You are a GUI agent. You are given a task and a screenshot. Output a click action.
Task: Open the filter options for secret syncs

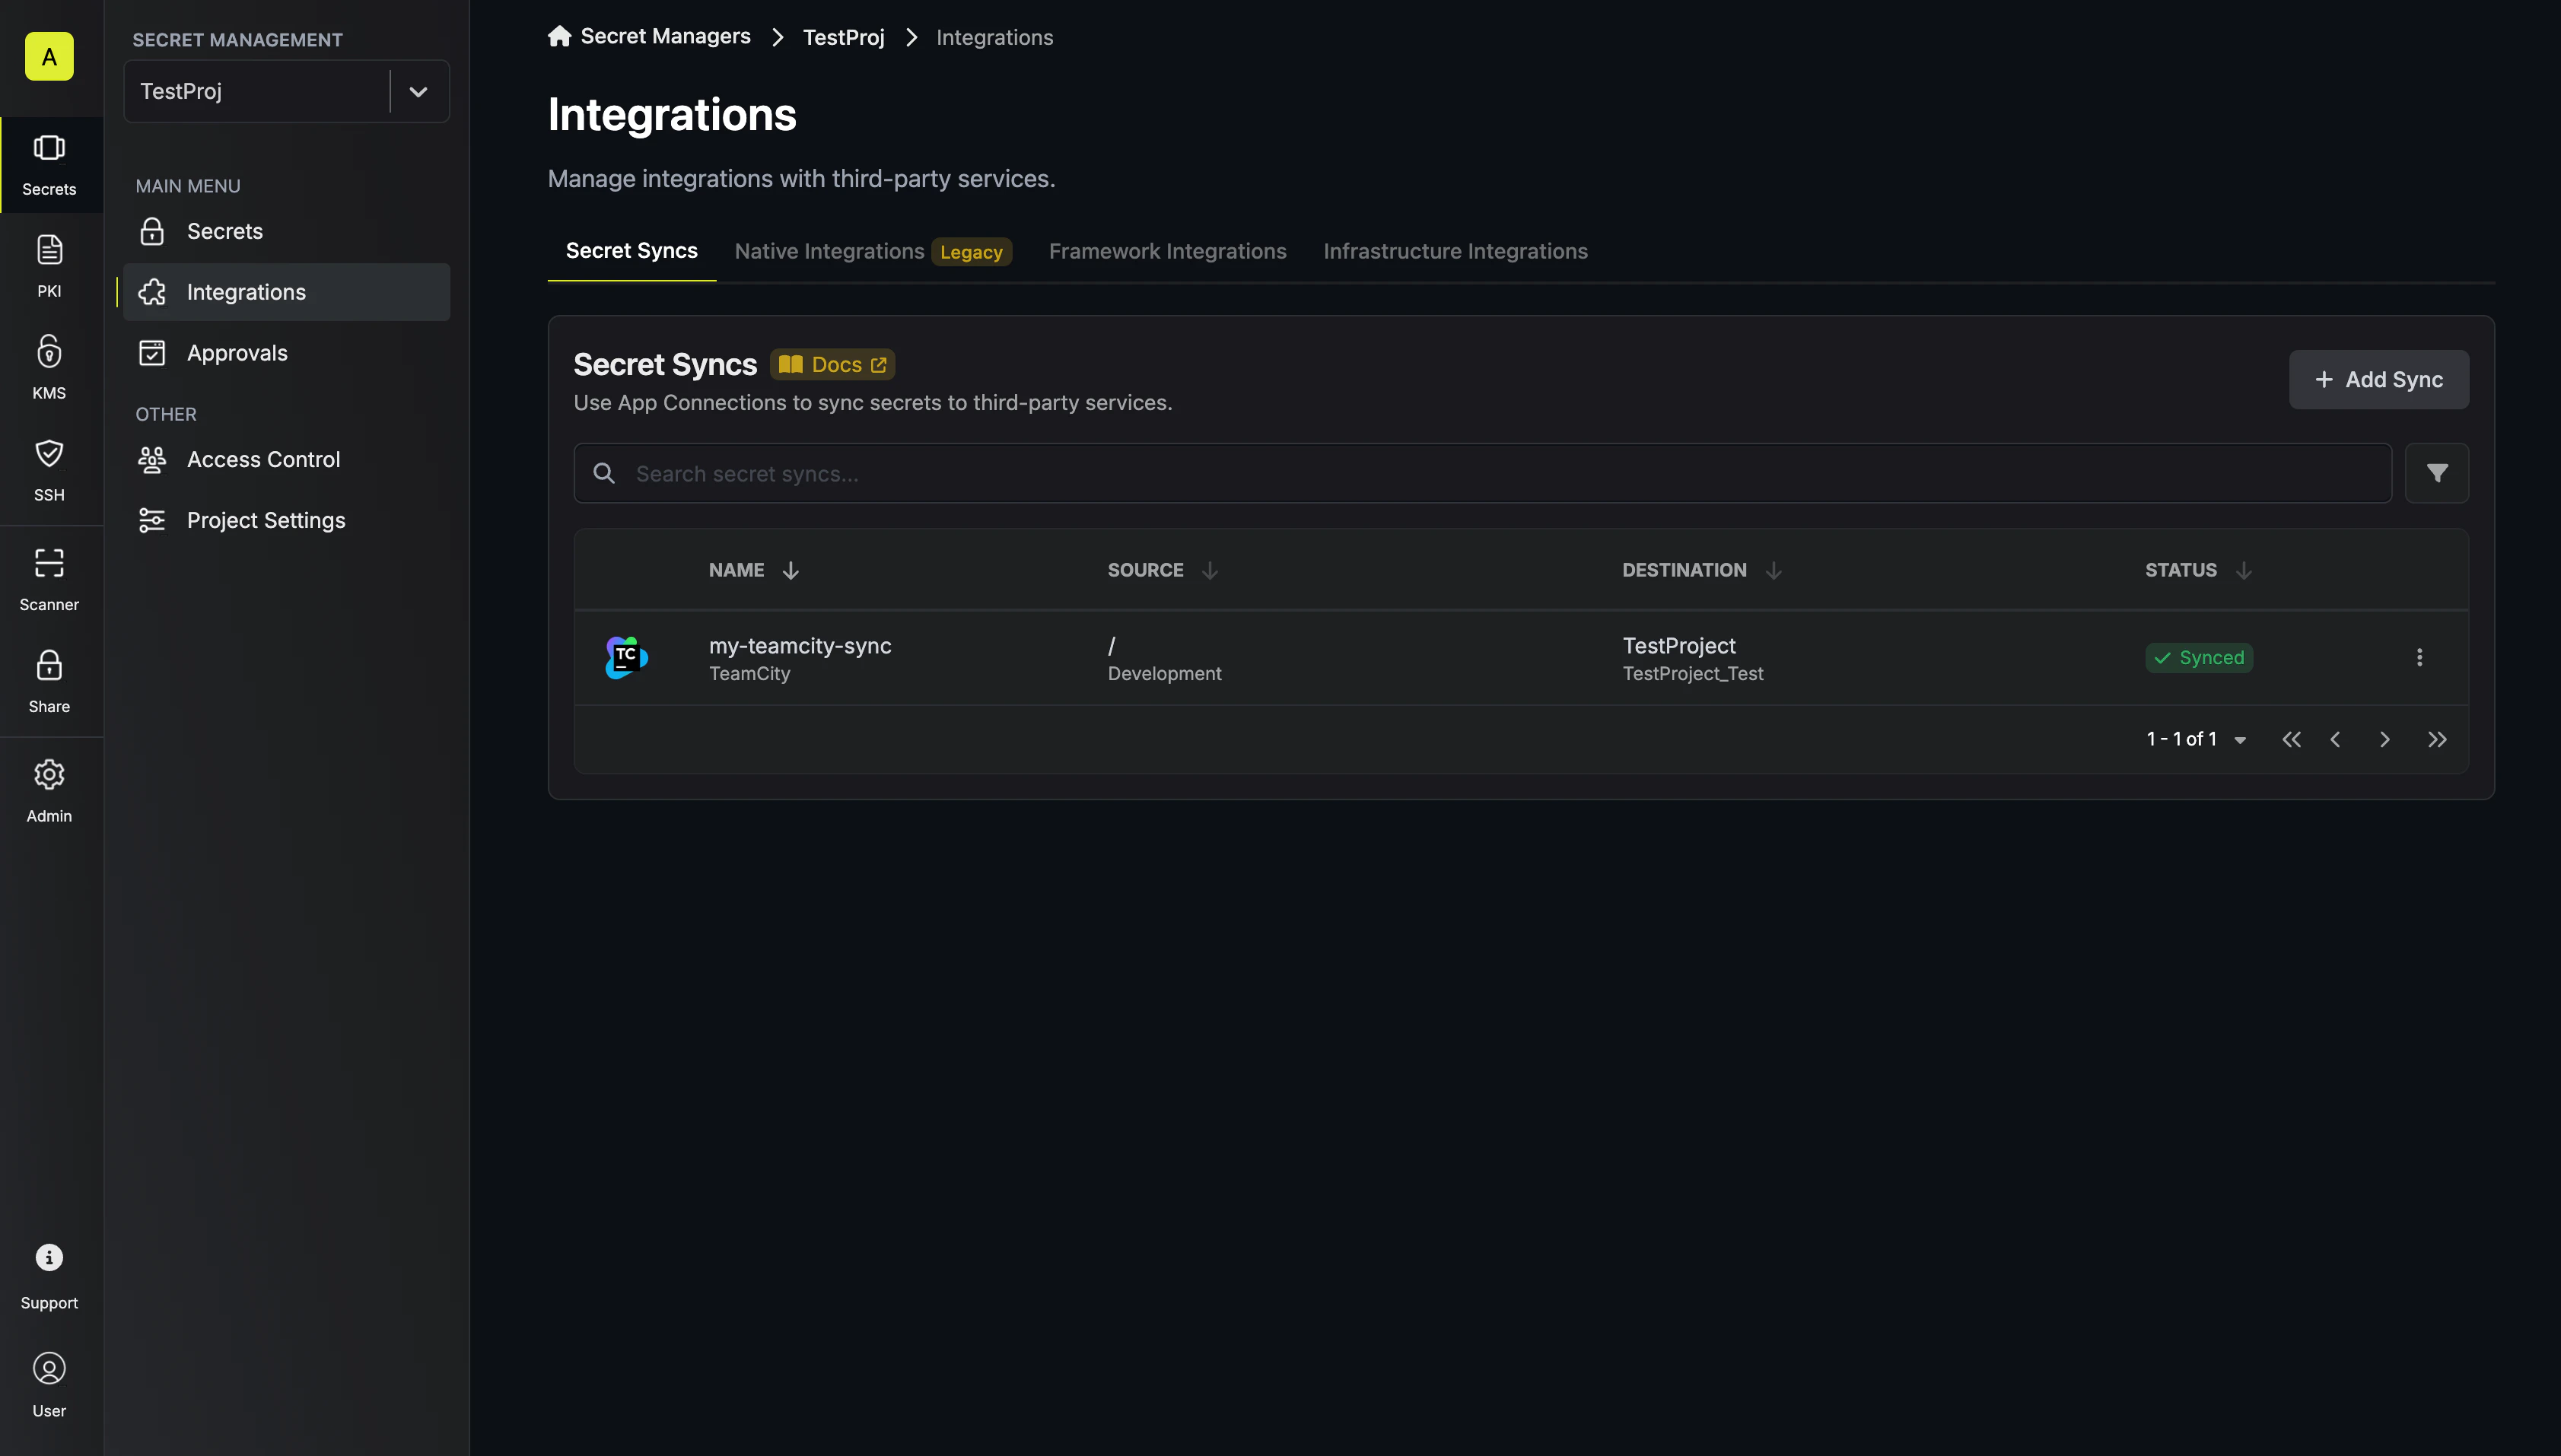pyautogui.click(x=2437, y=473)
